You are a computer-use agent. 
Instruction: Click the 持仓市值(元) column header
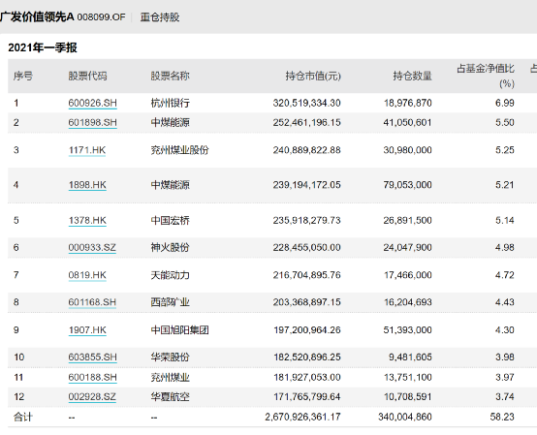point(313,76)
